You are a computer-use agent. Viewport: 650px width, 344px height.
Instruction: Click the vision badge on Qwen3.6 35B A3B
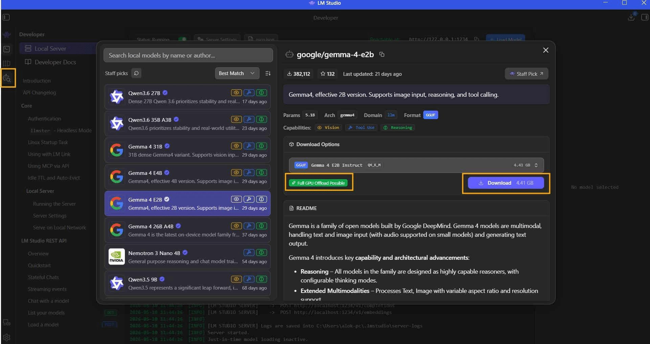pyautogui.click(x=236, y=119)
